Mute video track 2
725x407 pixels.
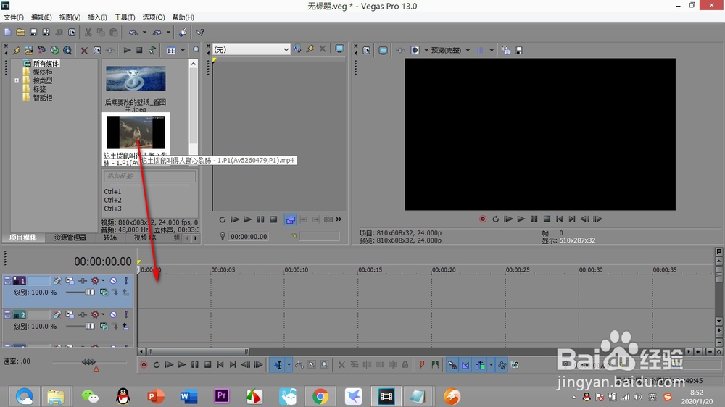click(113, 314)
